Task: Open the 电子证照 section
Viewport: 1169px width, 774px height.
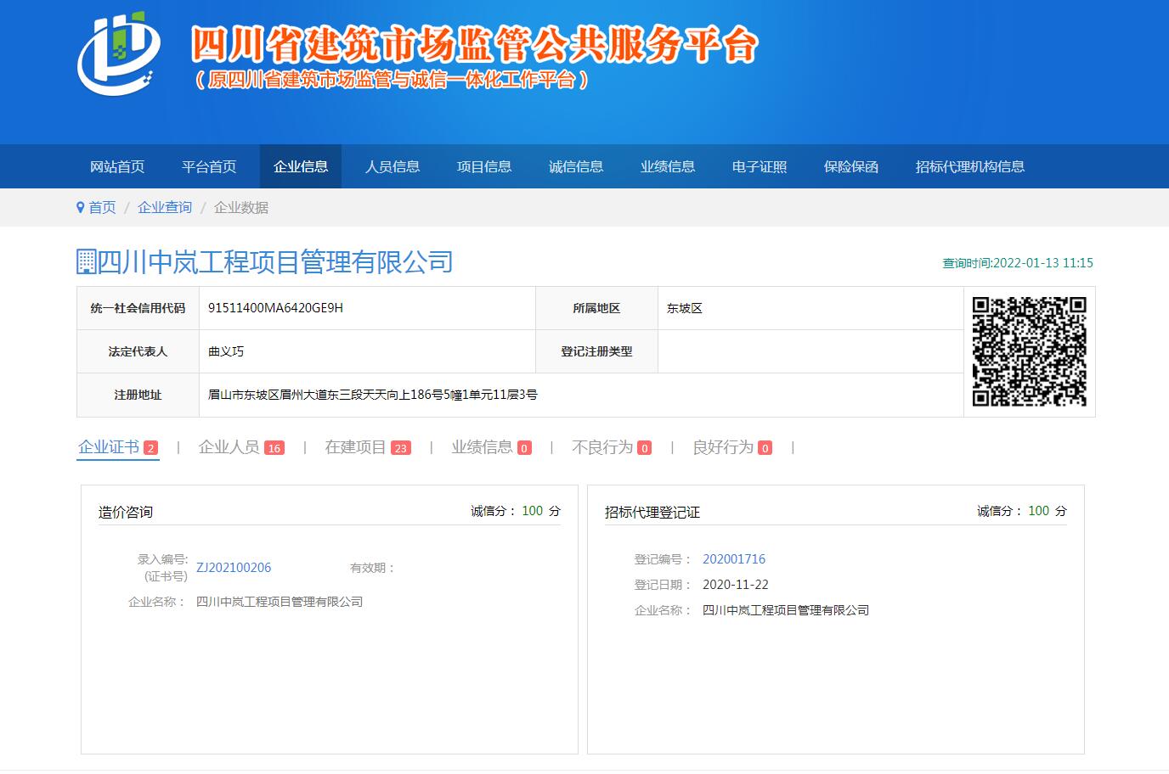Action: point(759,166)
